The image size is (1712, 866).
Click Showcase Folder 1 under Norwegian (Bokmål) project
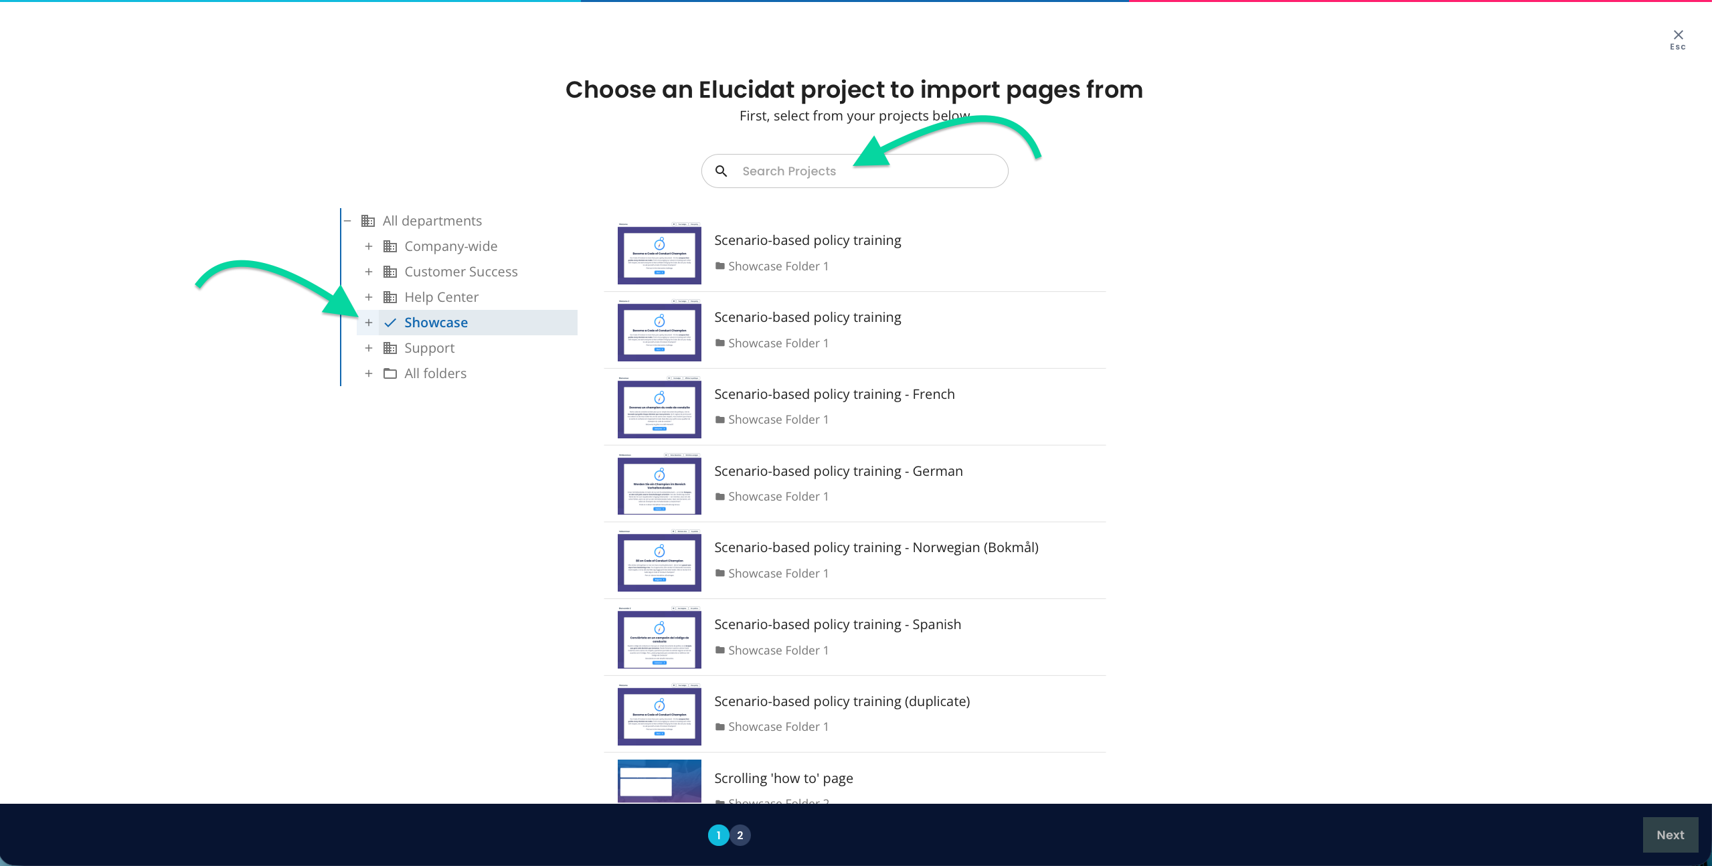pos(778,574)
